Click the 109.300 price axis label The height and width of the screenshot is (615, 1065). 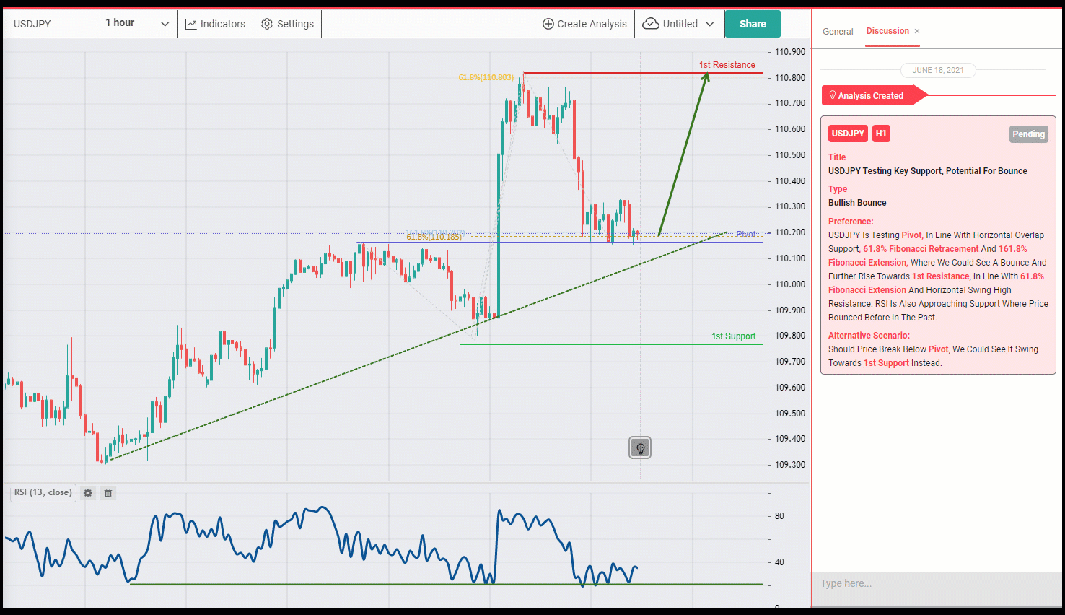coord(790,465)
